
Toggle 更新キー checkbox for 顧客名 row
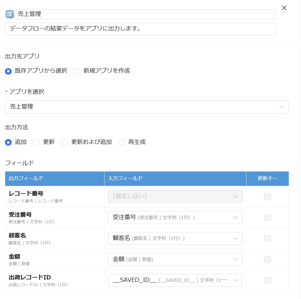tap(267, 238)
